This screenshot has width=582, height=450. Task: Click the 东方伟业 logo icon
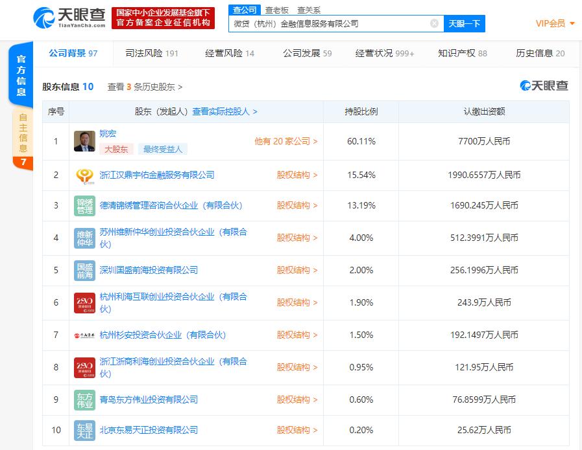[84, 400]
